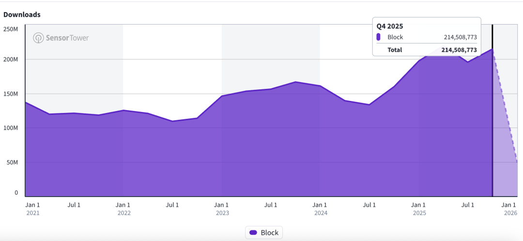This screenshot has width=523, height=241.
Task: Click the Q4 2025 tooltip header
Action: (x=390, y=26)
